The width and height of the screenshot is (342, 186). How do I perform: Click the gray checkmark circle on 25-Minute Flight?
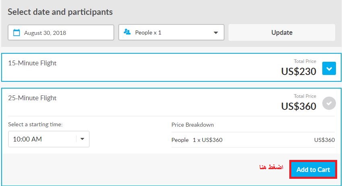(329, 103)
